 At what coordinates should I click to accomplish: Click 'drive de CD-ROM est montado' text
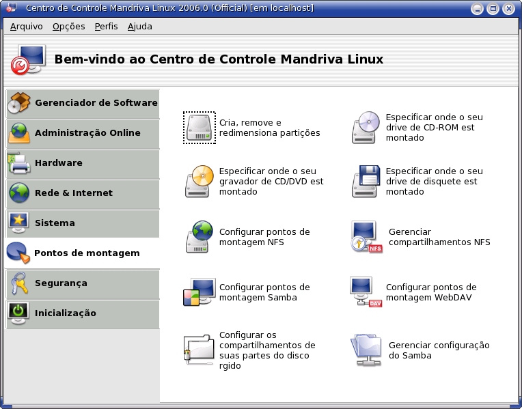[x=430, y=132]
